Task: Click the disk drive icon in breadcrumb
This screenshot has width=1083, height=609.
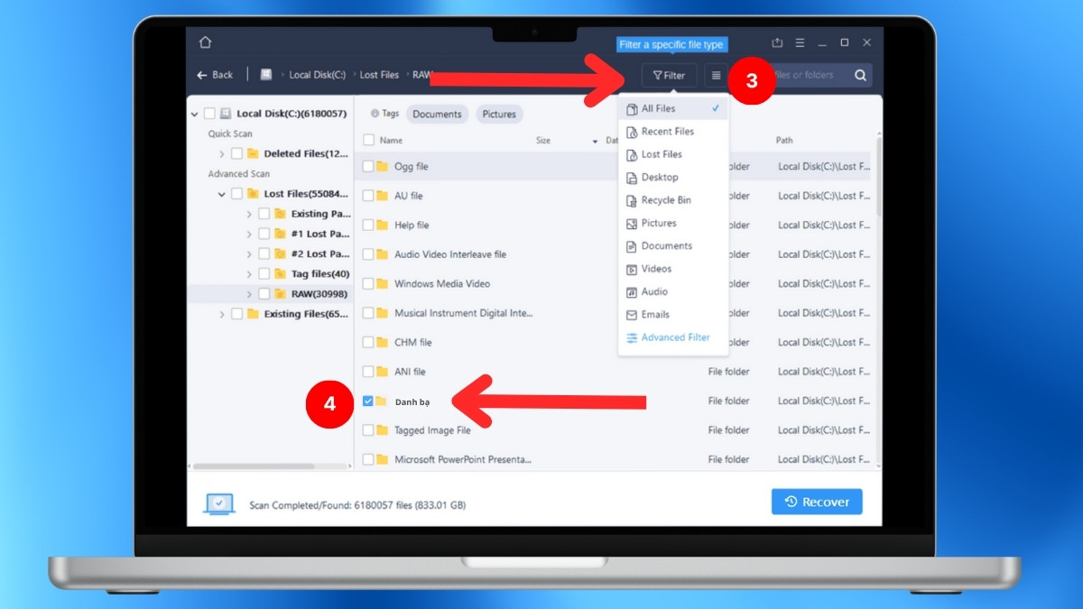Action: (266, 75)
